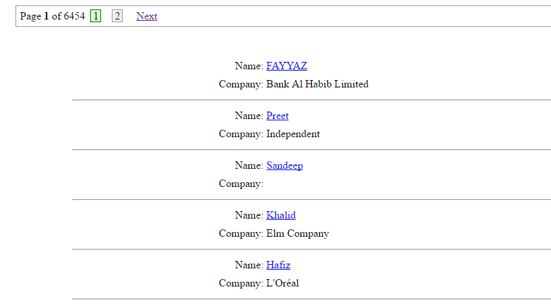This screenshot has width=551, height=308.
Task: Click the Name label beside Khalid
Action: pyautogui.click(x=249, y=215)
